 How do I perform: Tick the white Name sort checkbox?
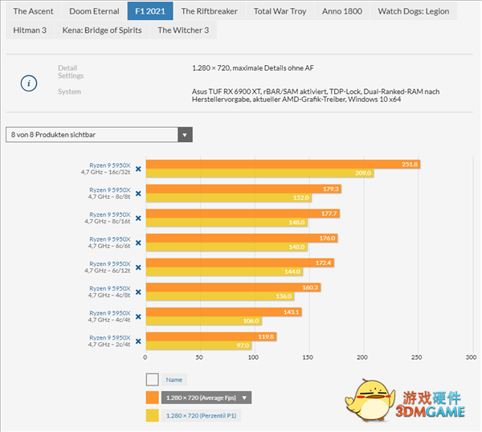click(x=152, y=380)
